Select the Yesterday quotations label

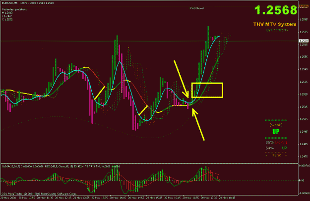click(x=14, y=9)
